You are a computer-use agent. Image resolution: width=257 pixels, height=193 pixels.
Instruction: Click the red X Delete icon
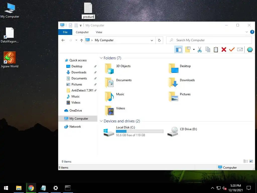pos(224,50)
